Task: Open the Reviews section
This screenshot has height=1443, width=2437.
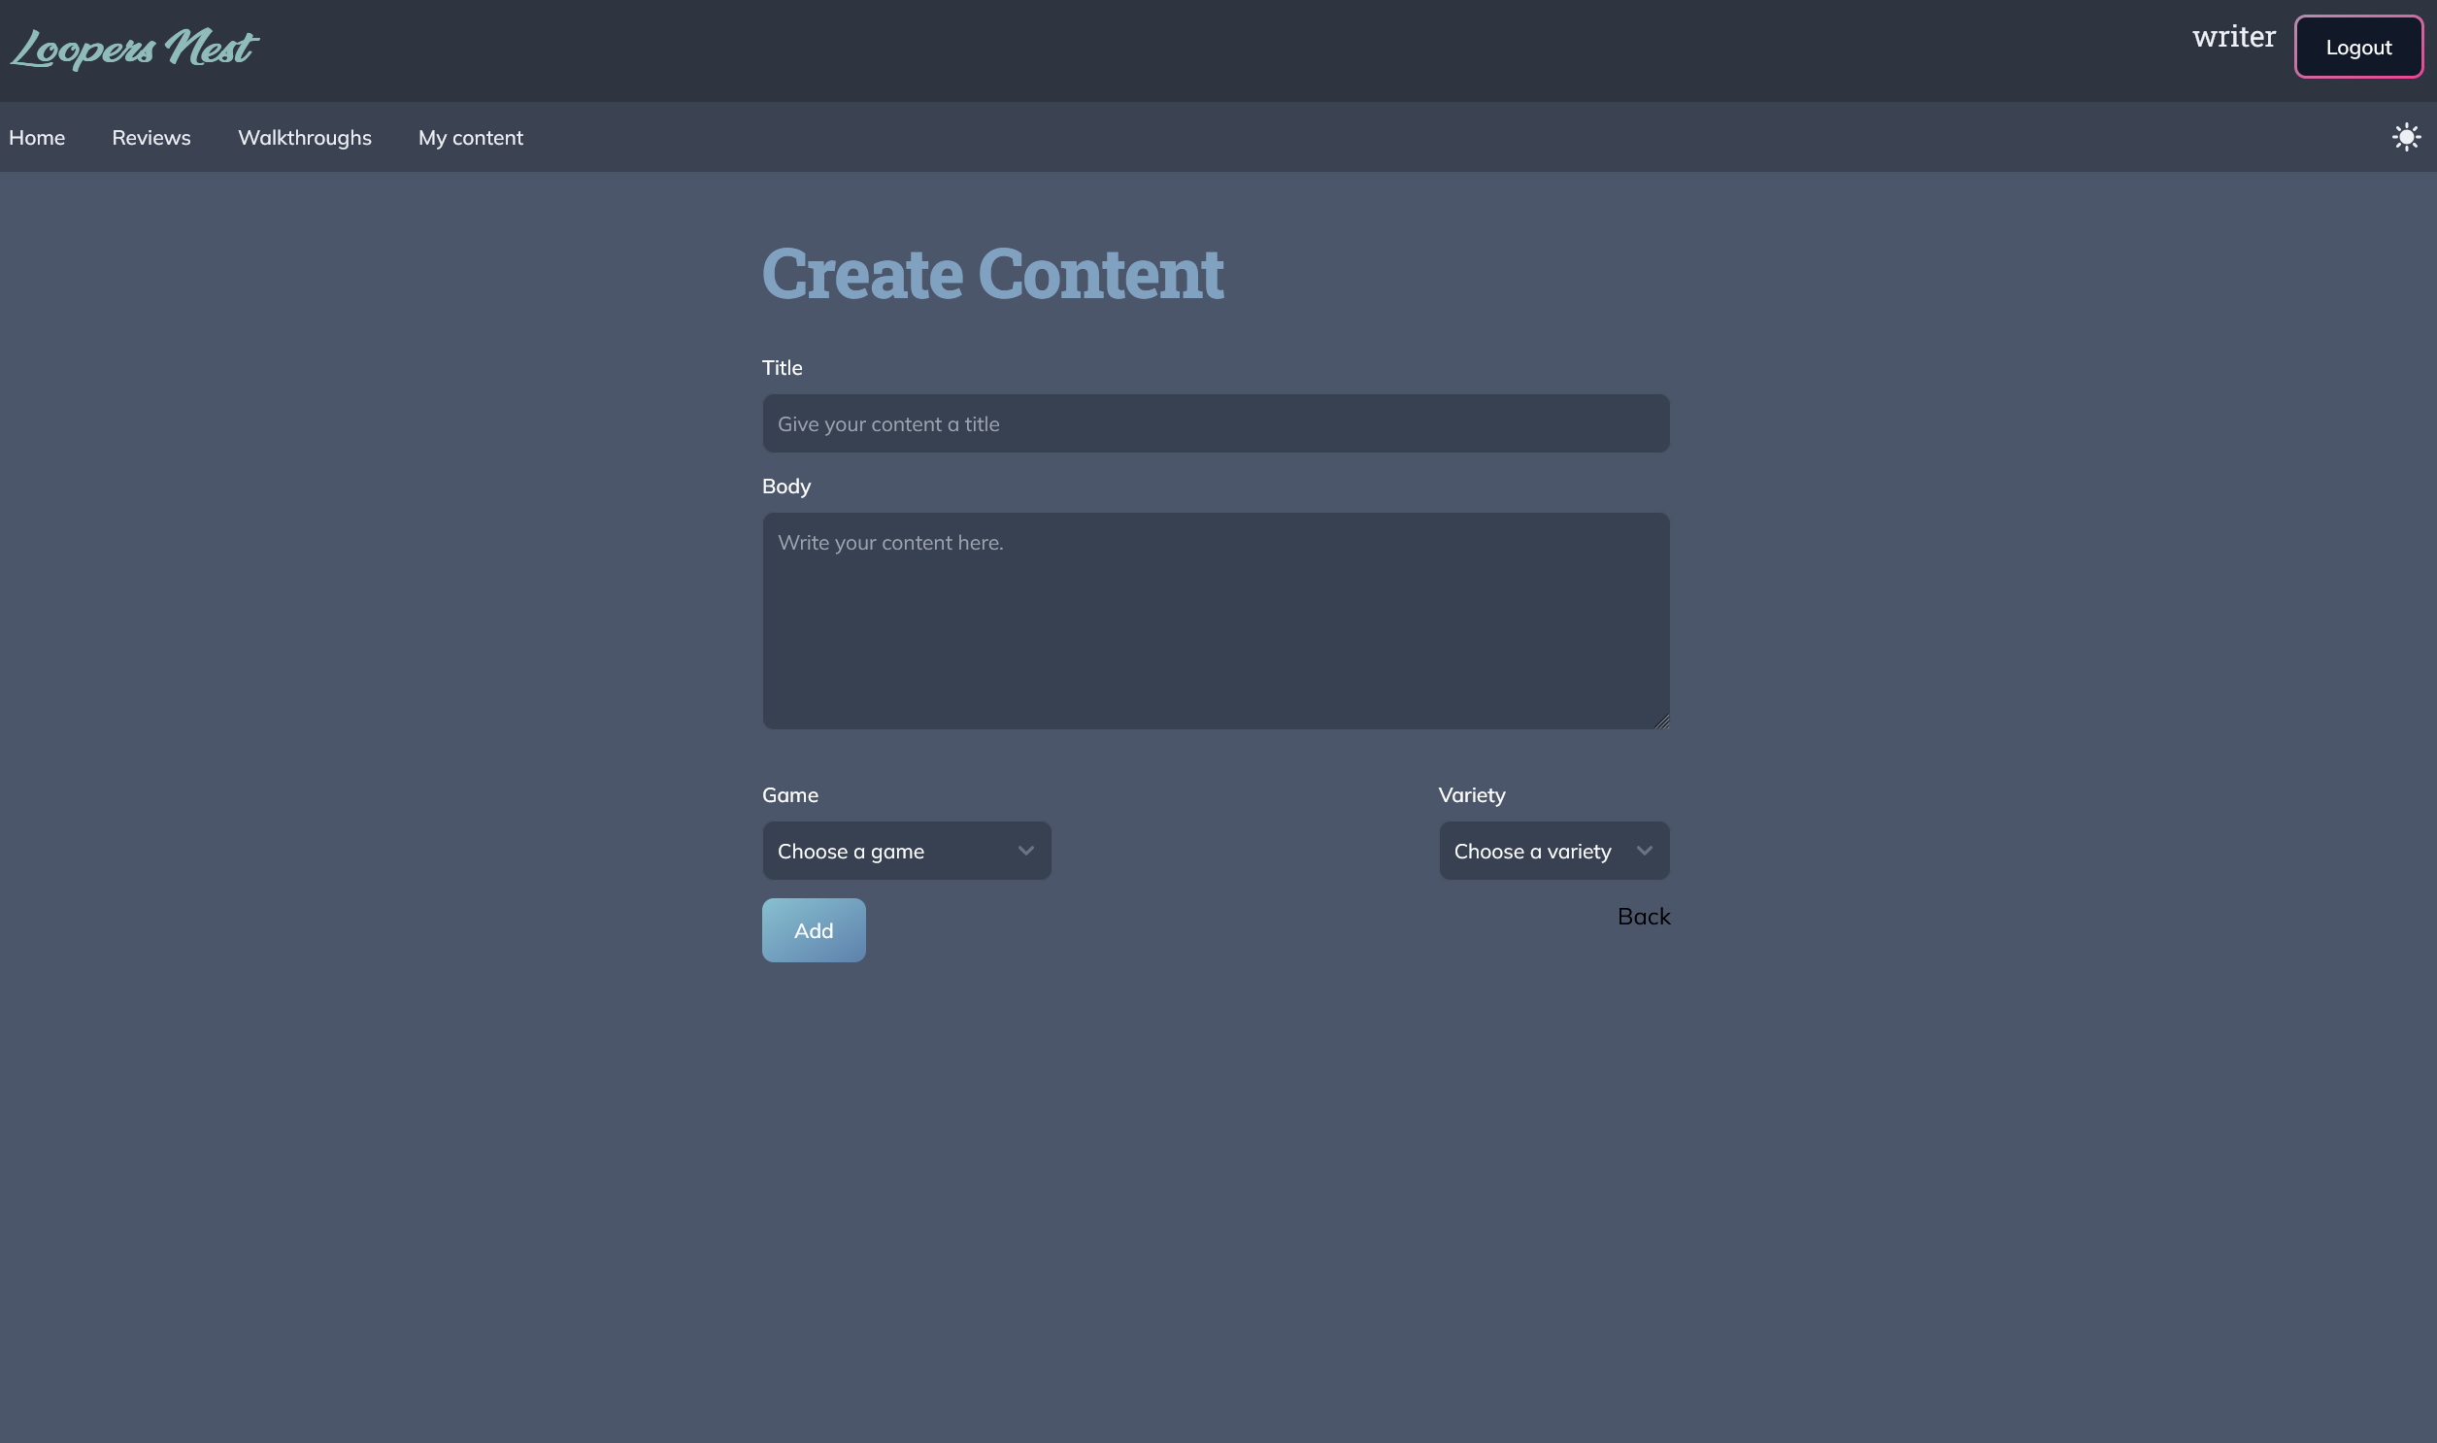Action: click(x=150, y=137)
